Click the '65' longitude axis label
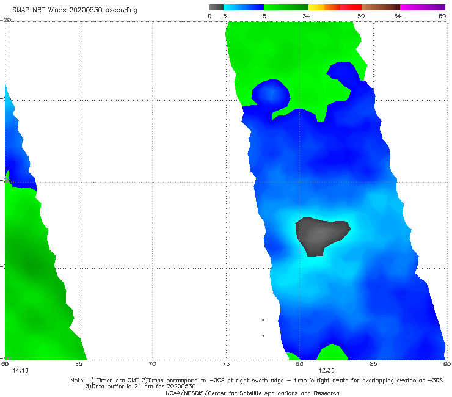Viewport: 452px width, 397px height. [x=79, y=364]
